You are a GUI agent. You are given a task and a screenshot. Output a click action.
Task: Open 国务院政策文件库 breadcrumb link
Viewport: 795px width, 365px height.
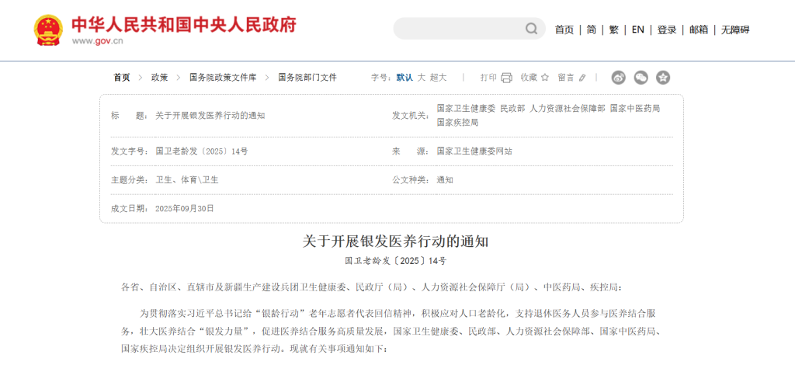[x=223, y=78]
